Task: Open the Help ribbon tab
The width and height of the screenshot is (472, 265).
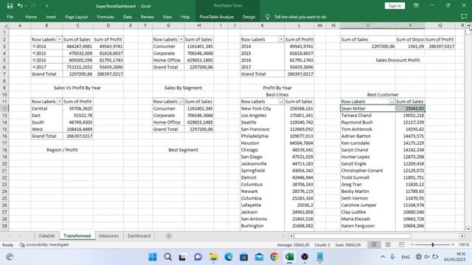Action: [x=185, y=17]
